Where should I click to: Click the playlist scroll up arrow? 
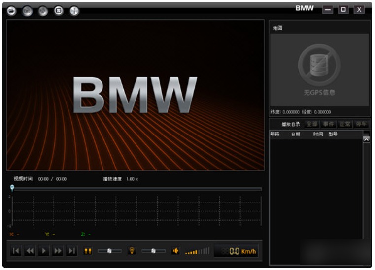point(366,139)
